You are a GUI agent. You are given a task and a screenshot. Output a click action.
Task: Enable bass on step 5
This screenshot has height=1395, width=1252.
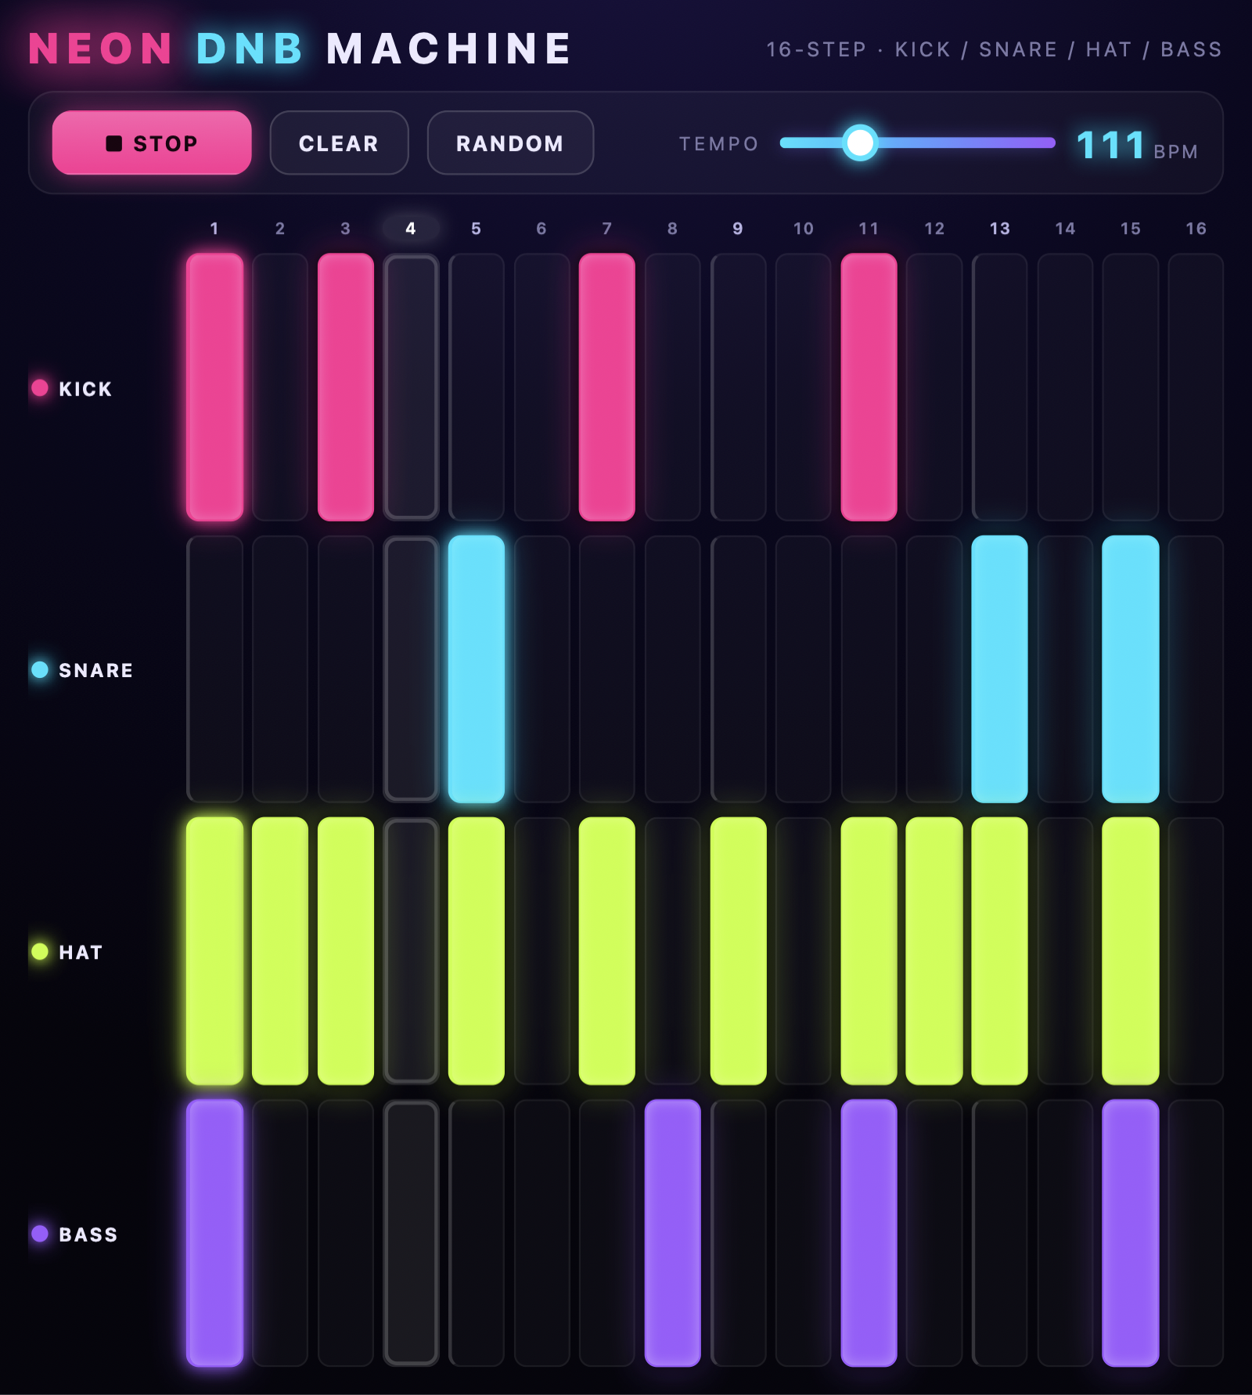[476, 1233]
